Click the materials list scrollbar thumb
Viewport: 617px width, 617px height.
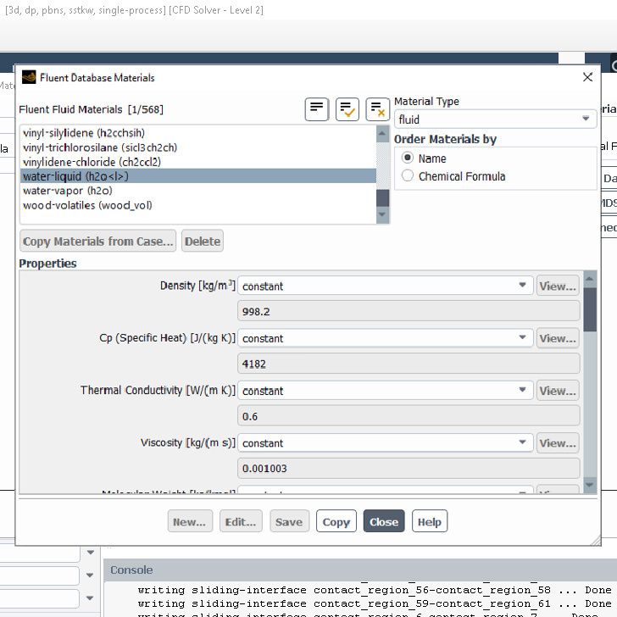[382, 198]
